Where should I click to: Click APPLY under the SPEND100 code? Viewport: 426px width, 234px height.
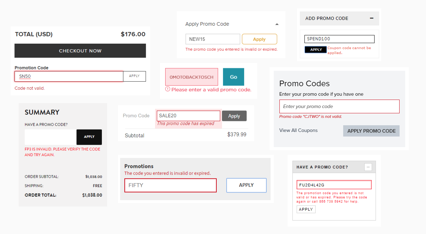(x=315, y=50)
